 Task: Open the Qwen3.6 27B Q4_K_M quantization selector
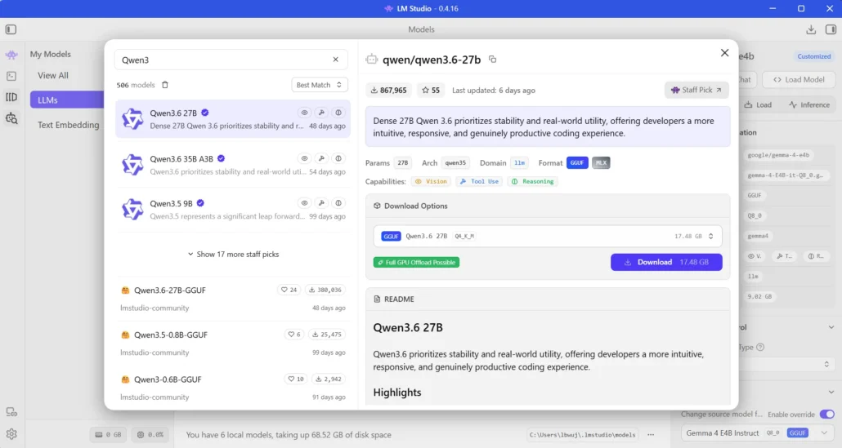click(547, 236)
